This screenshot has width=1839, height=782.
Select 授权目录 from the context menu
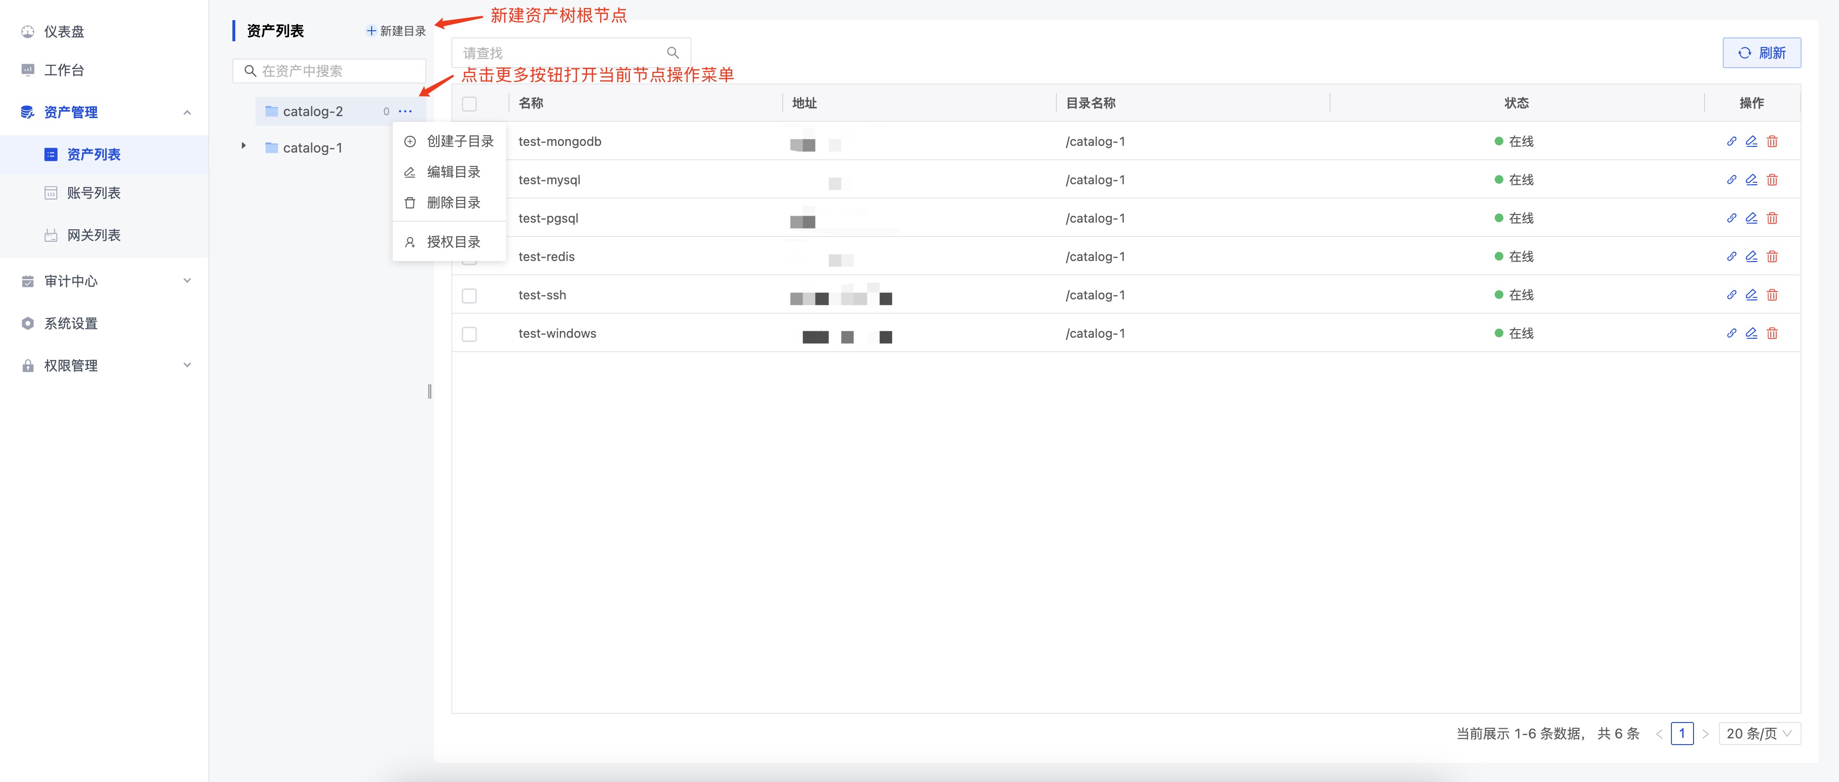click(x=449, y=242)
